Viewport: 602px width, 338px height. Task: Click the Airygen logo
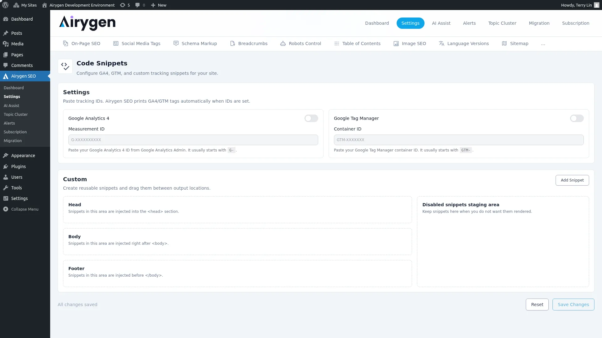click(87, 23)
